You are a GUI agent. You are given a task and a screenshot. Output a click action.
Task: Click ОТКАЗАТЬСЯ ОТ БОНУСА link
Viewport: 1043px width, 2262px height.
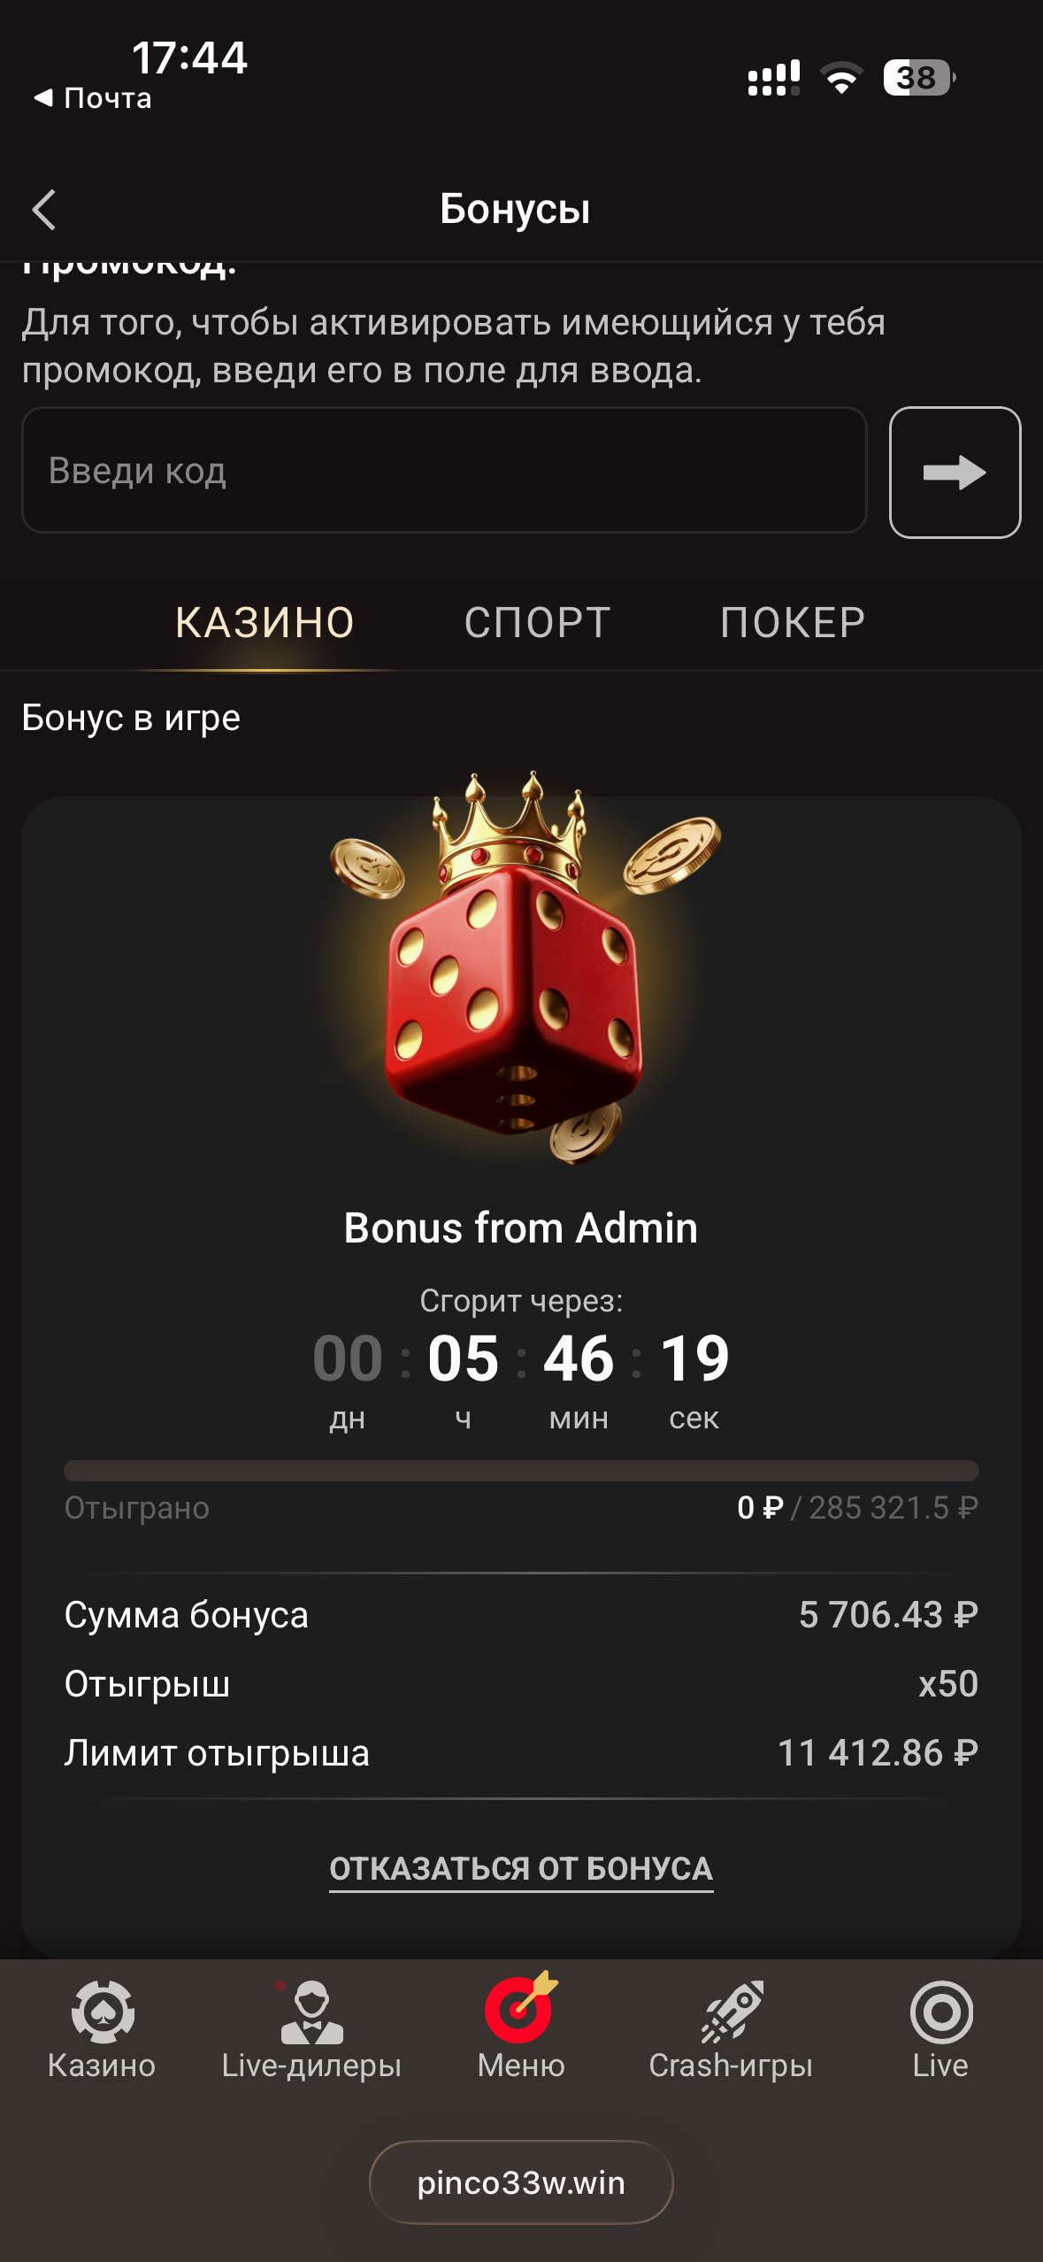point(521,1868)
